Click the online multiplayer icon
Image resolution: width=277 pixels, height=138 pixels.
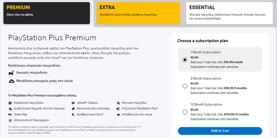[10, 109]
